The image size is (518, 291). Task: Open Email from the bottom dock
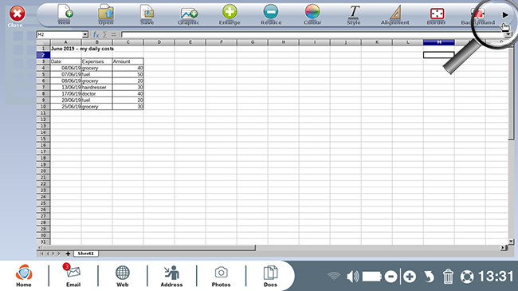[x=73, y=275]
